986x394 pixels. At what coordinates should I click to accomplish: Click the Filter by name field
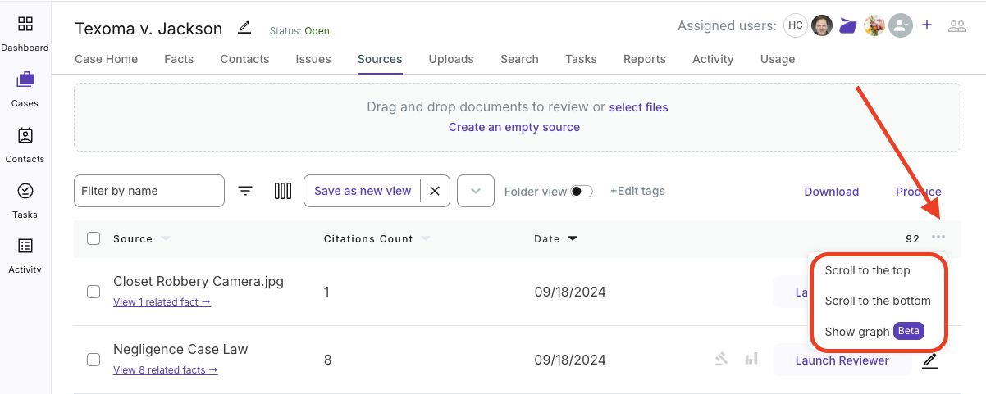[x=148, y=191]
